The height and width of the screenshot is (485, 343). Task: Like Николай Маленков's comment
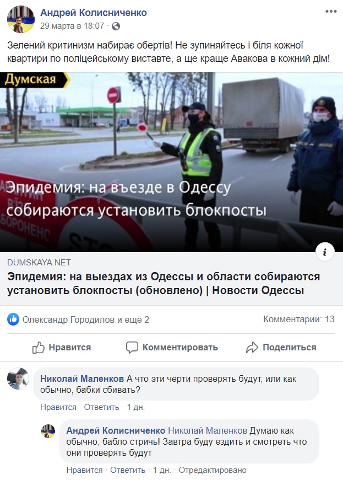click(58, 407)
